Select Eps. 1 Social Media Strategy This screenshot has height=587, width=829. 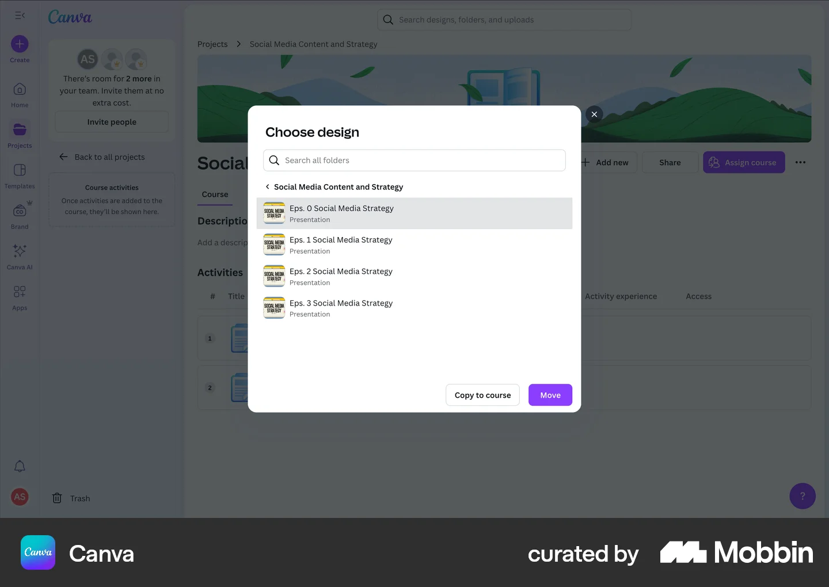414,245
